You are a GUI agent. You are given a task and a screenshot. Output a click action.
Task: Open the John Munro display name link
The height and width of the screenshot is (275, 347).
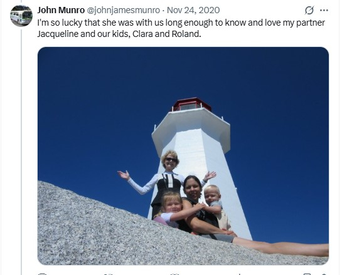(x=61, y=10)
